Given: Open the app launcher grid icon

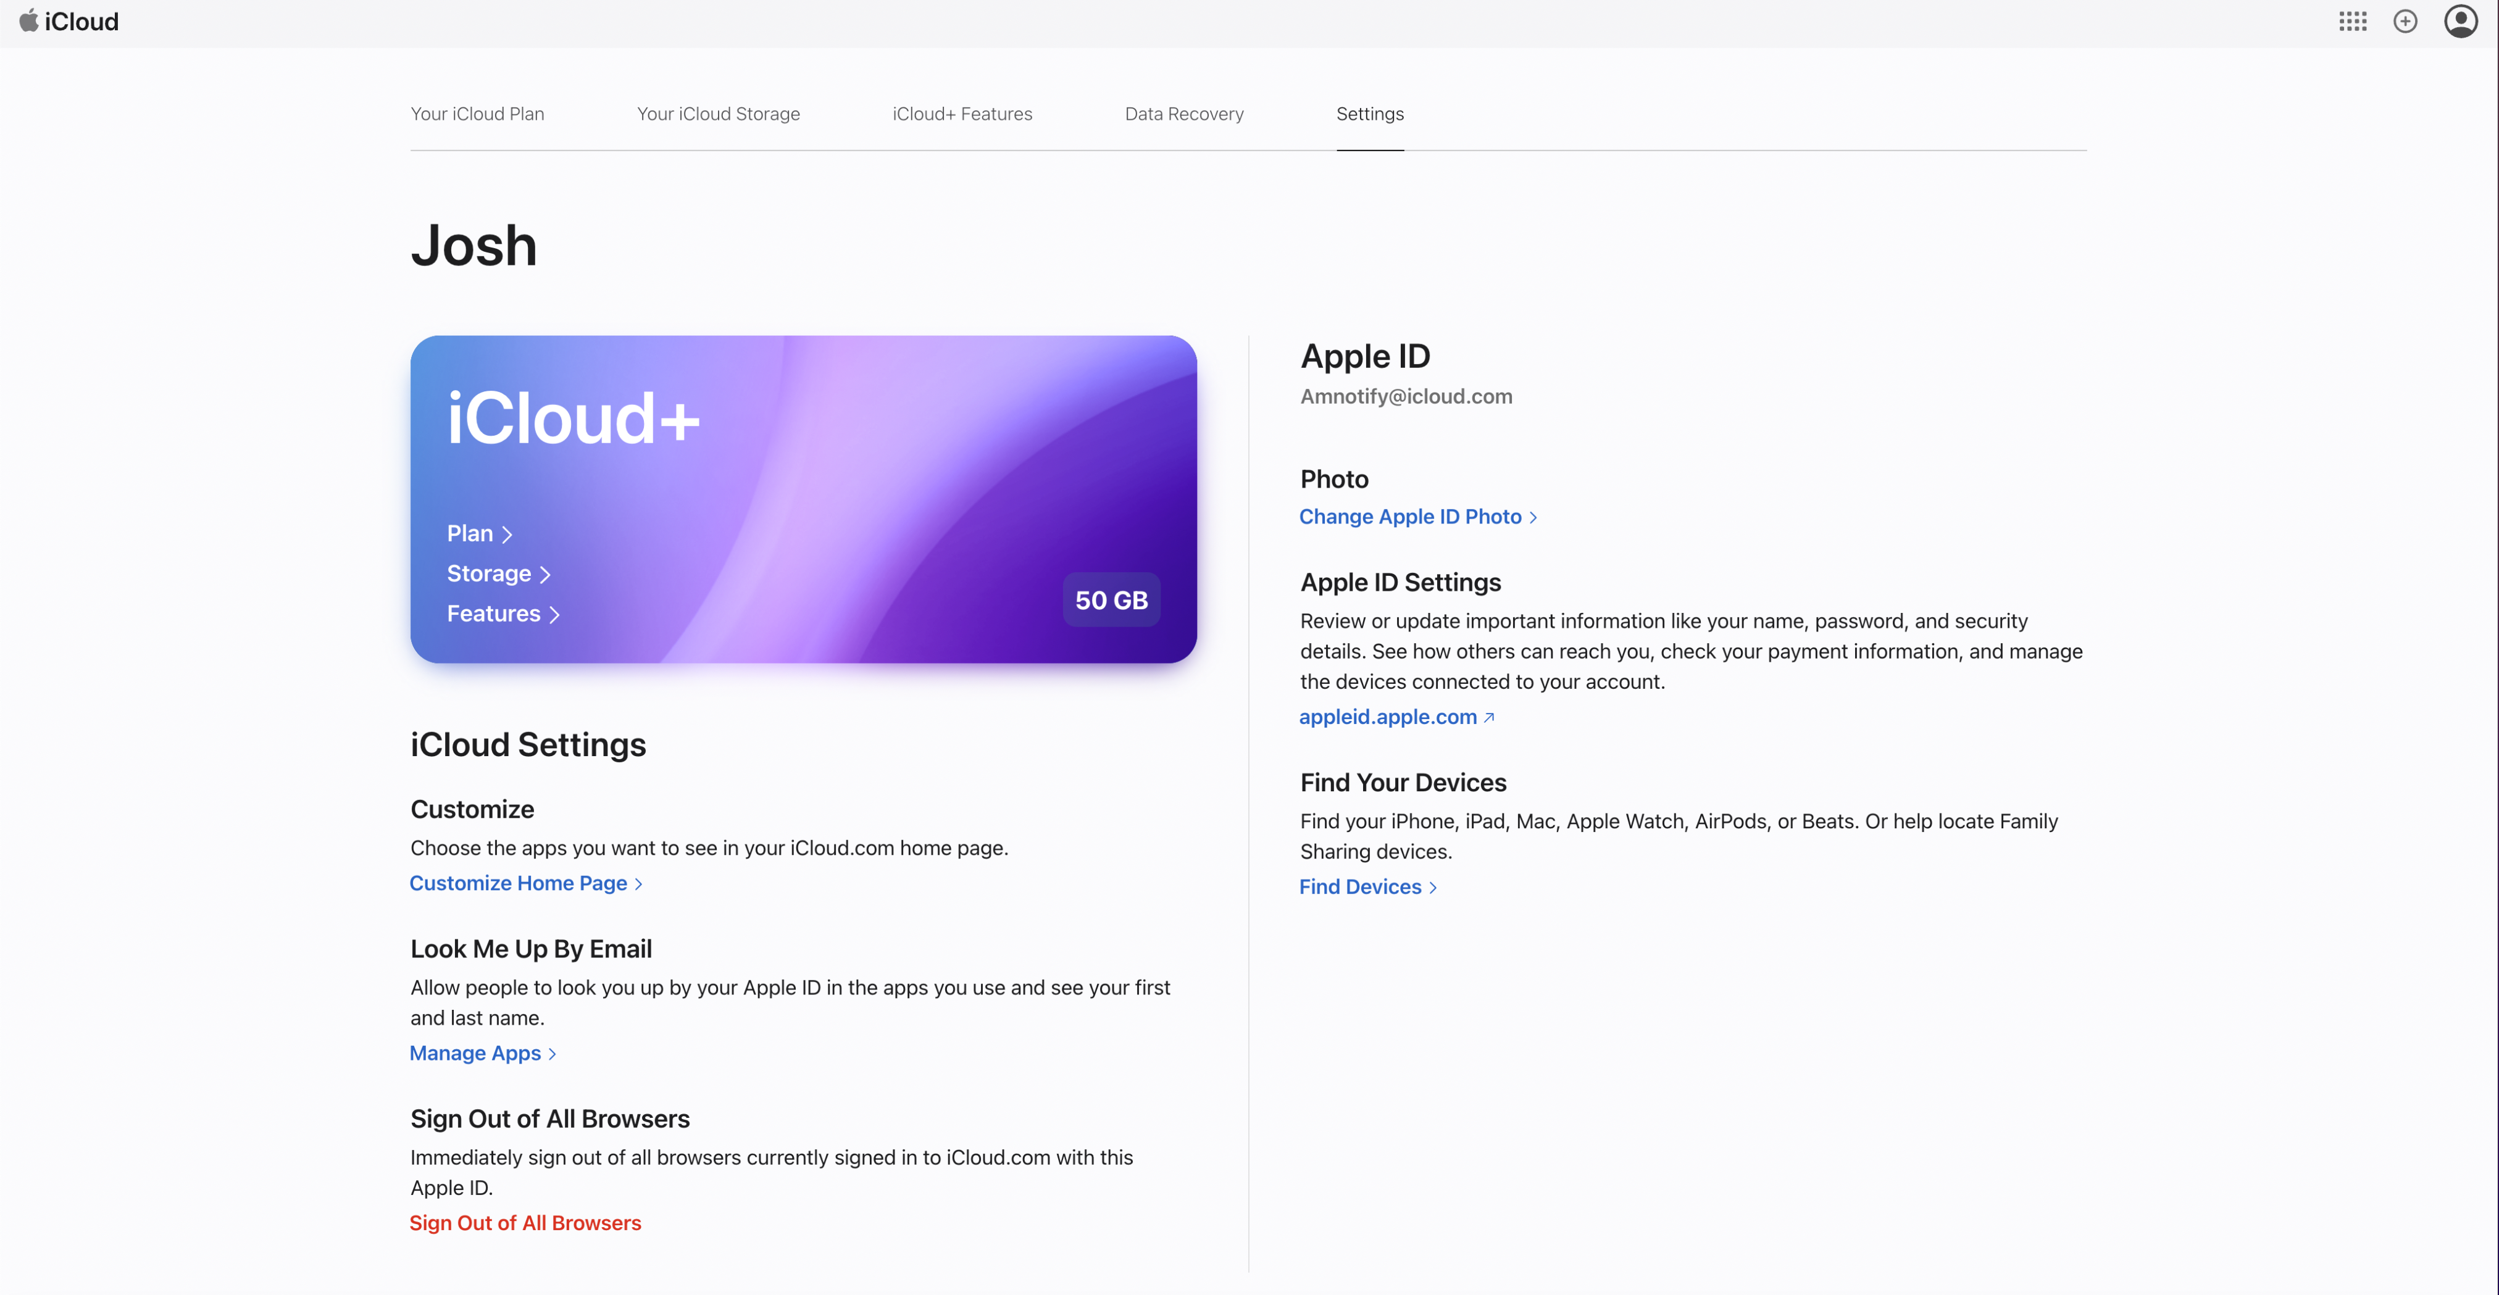Looking at the screenshot, I should tap(2353, 22).
